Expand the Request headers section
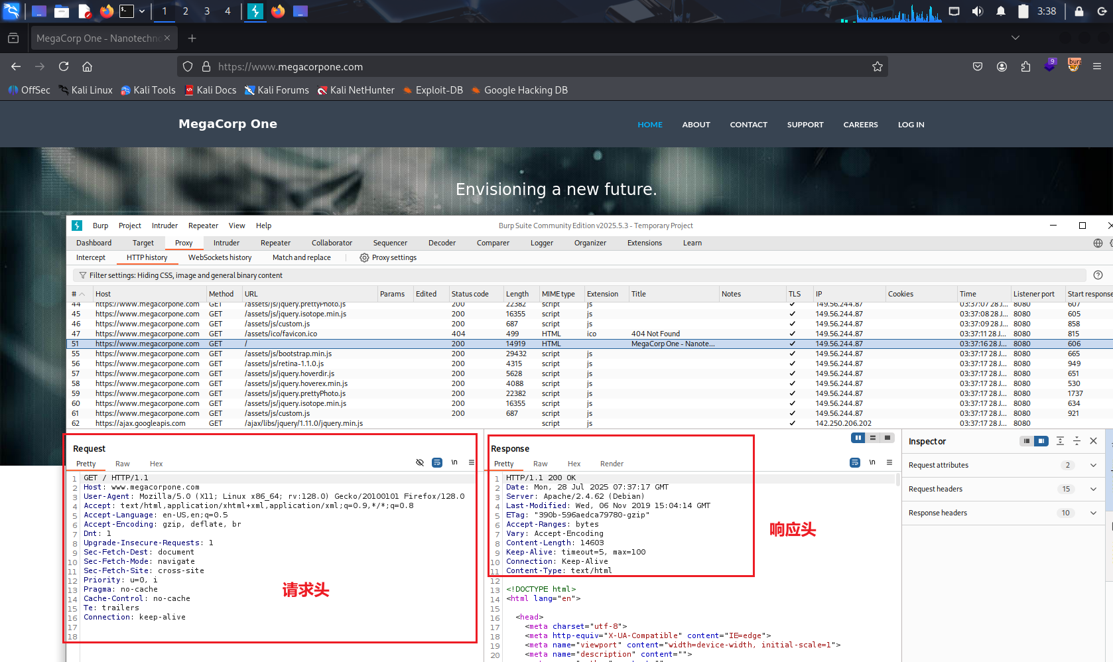The height and width of the screenshot is (662, 1113). tap(1093, 489)
